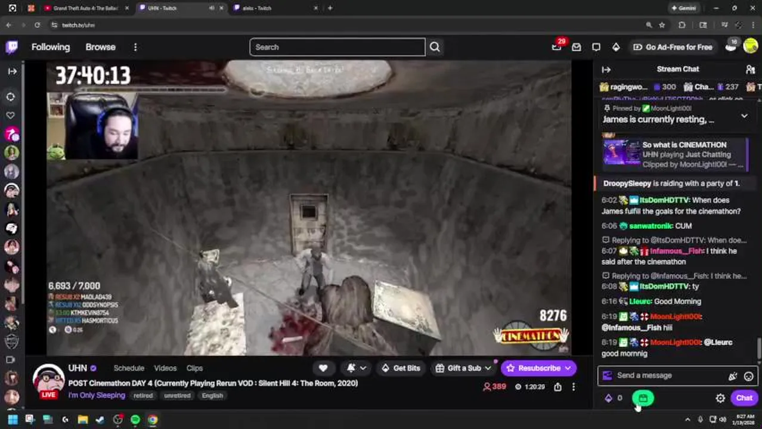Open the UHN channel Clips tab
762x429 pixels.
194,368
